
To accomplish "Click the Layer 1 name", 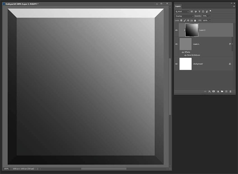I will (196, 44).
